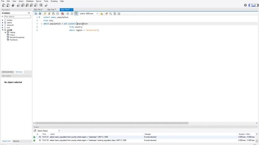Image resolution: width=259 pixels, height=145 pixels.
Task: Click the create new schema icon
Action: tap(19, 5)
